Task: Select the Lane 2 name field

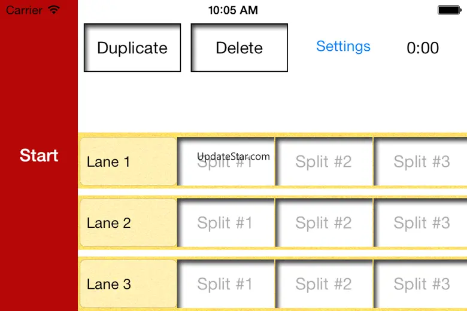Action: pos(128,223)
